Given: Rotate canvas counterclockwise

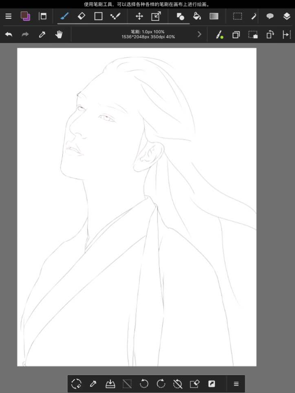Looking at the screenshot, I should [x=144, y=384].
